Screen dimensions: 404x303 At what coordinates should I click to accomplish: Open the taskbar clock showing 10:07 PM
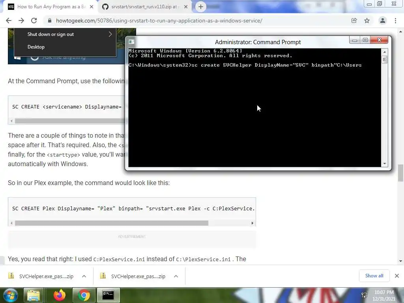[x=384, y=296]
